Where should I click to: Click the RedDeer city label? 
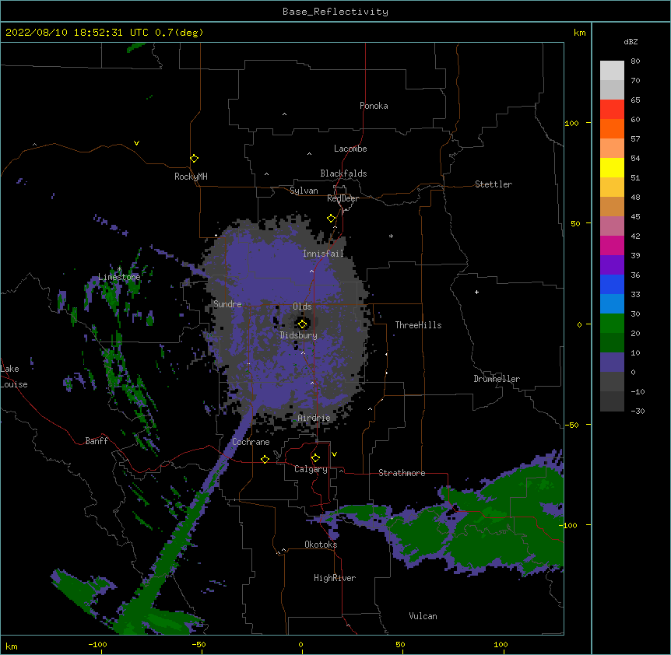point(343,198)
